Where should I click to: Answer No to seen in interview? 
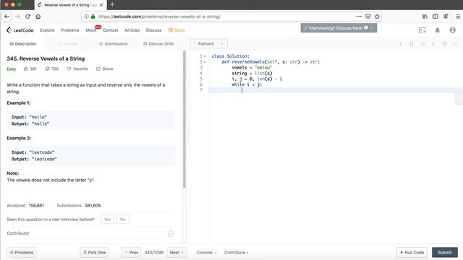click(x=122, y=220)
